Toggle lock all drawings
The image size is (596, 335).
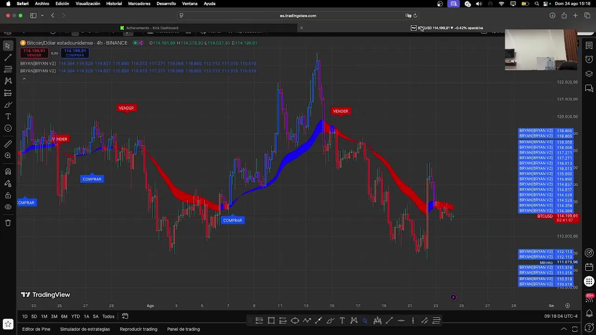[8, 195]
